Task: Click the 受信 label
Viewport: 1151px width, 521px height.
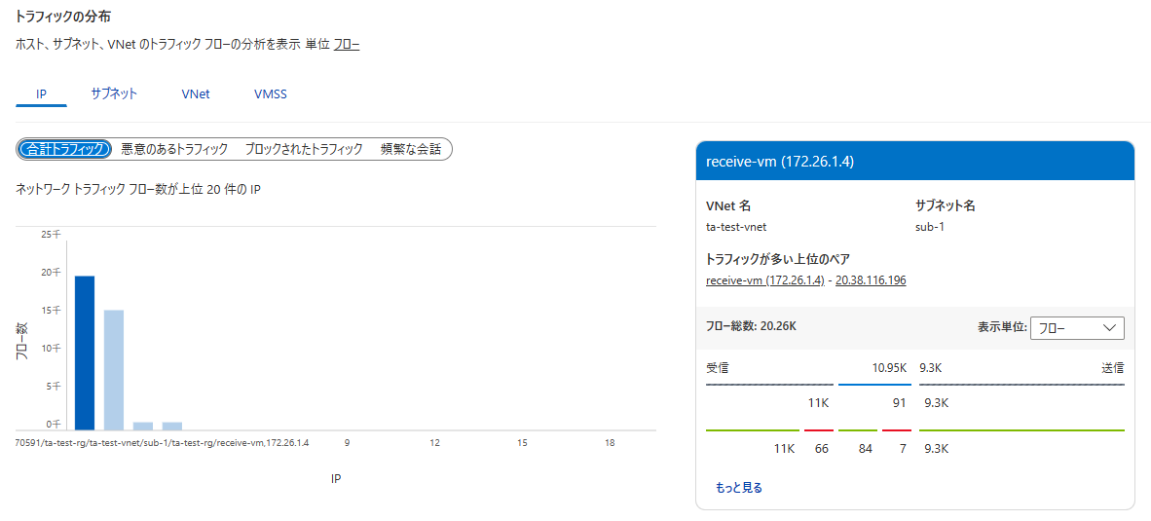Action: [x=717, y=368]
